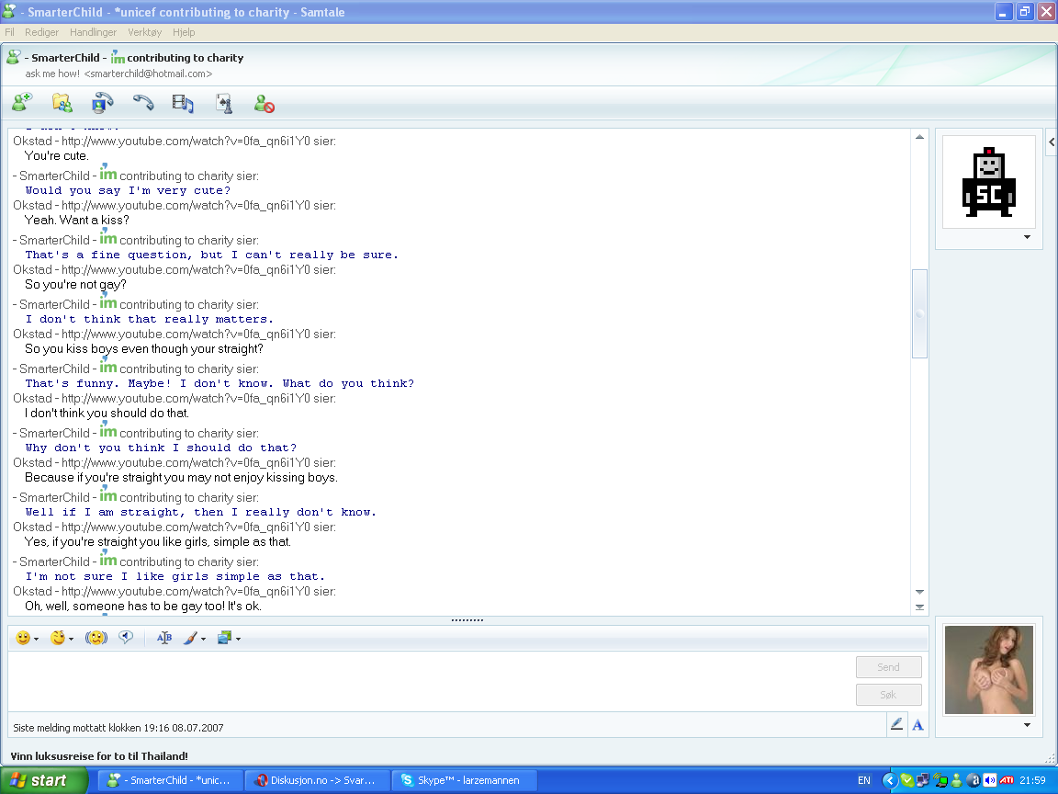Screen dimensions: 1058x794
Task: Collapse the display picture side panel
Action: (x=1052, y=142)
